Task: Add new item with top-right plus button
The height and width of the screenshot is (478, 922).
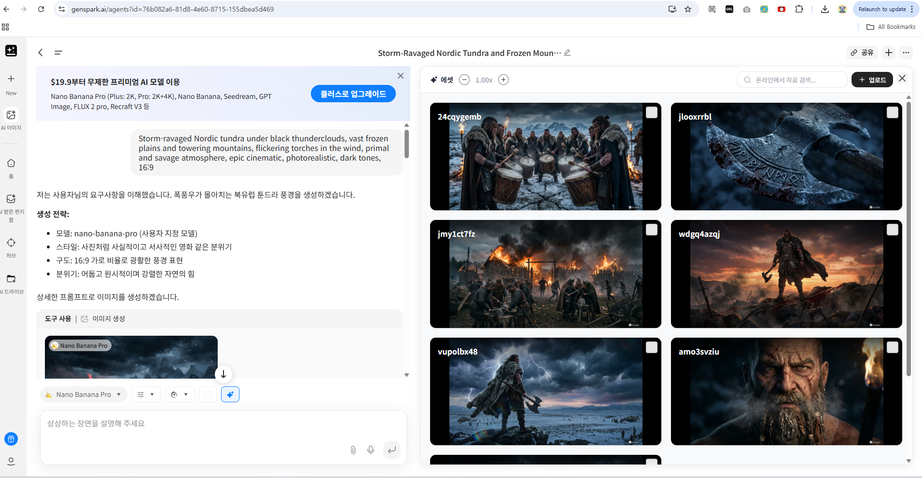Action: click(x=889, y=53)
